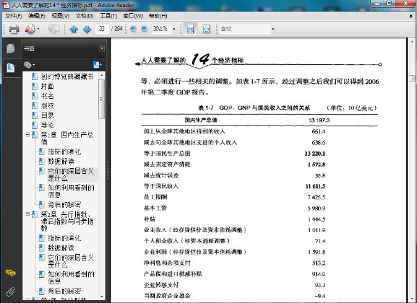Zoom out with the minus button
This screenshot has height=303, width=417.
pyautogui.click(x=133, y=29)
